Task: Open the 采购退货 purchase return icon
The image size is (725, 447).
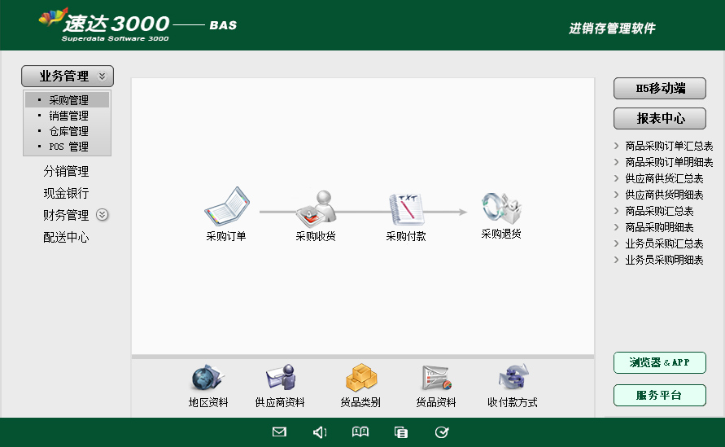Action: [x=500, y=208]
